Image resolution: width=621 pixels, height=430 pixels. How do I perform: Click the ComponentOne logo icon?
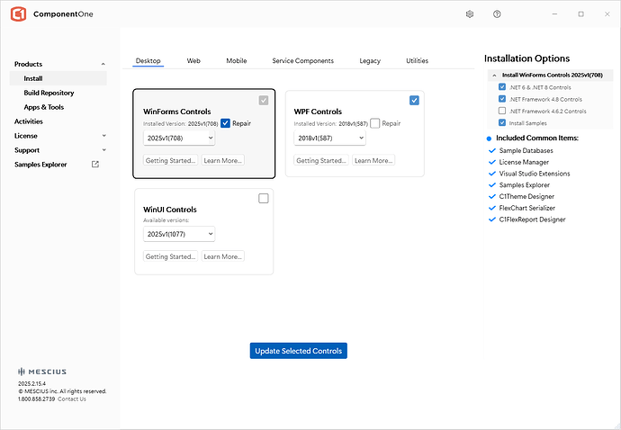(18, 14)
